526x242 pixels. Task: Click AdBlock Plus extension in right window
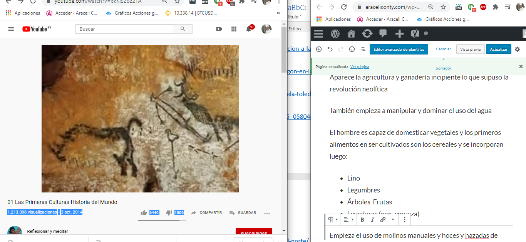(483, 7)
